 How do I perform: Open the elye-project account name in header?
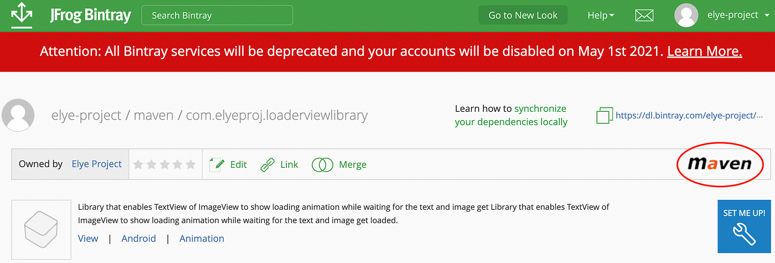pos(732,16)
